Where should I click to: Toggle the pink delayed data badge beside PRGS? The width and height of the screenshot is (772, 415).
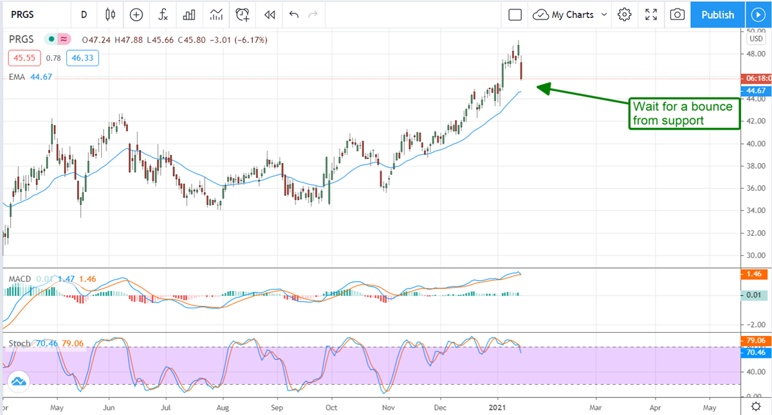pyautogui.click(x=64, y=40)
